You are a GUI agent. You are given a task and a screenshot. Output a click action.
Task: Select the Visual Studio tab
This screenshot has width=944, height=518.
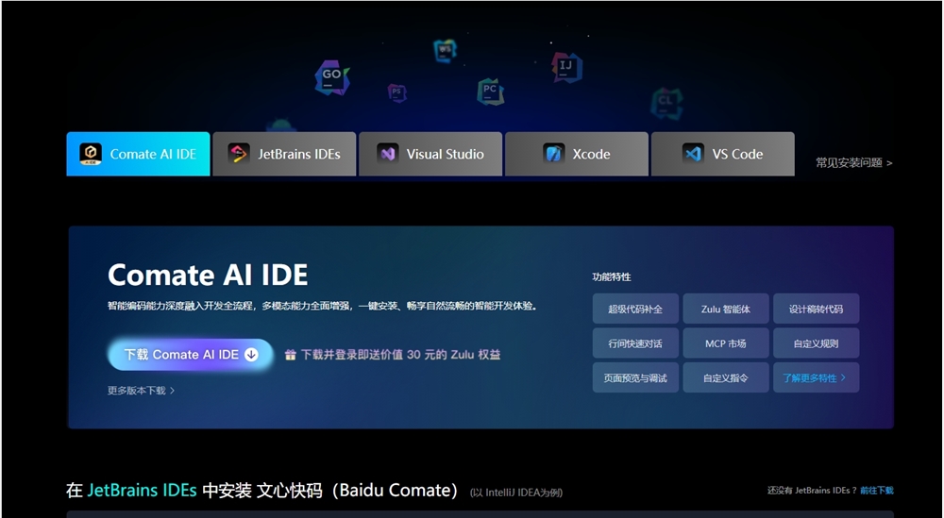pyautogui.click(x=430, y=154)
